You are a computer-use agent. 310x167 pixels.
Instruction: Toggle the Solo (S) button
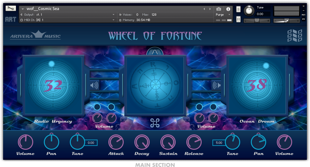click(x=238, y=9)
